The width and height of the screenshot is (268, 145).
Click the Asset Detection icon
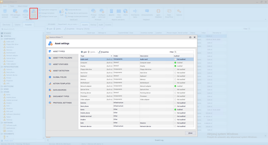[x=50, y=71]
